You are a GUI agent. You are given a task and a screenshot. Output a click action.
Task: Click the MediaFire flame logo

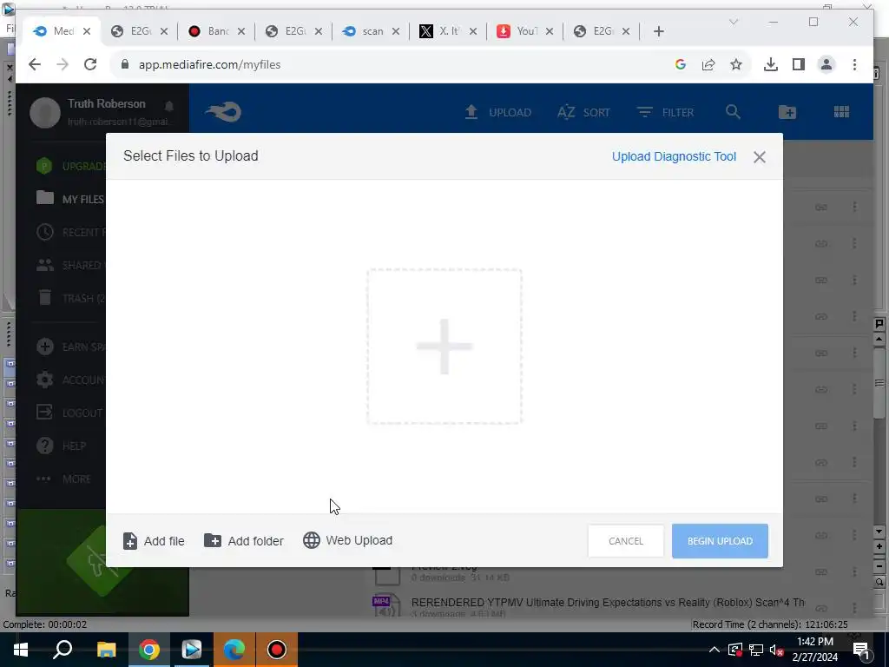[x=223, y=112]
